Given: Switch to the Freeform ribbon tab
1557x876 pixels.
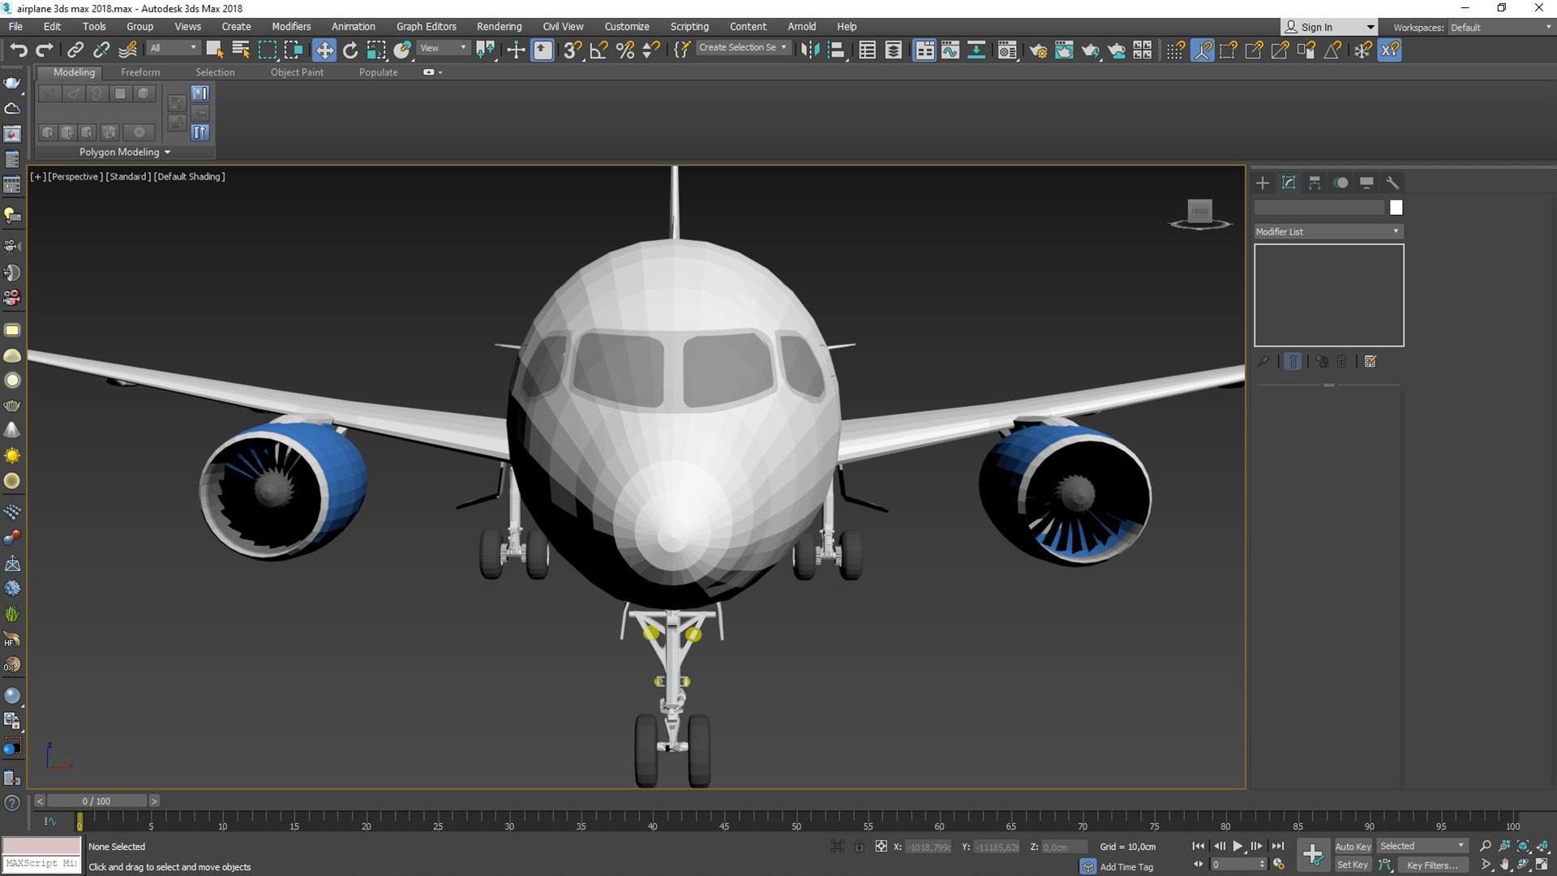Looking at the screenshot, I should (140, 72).
